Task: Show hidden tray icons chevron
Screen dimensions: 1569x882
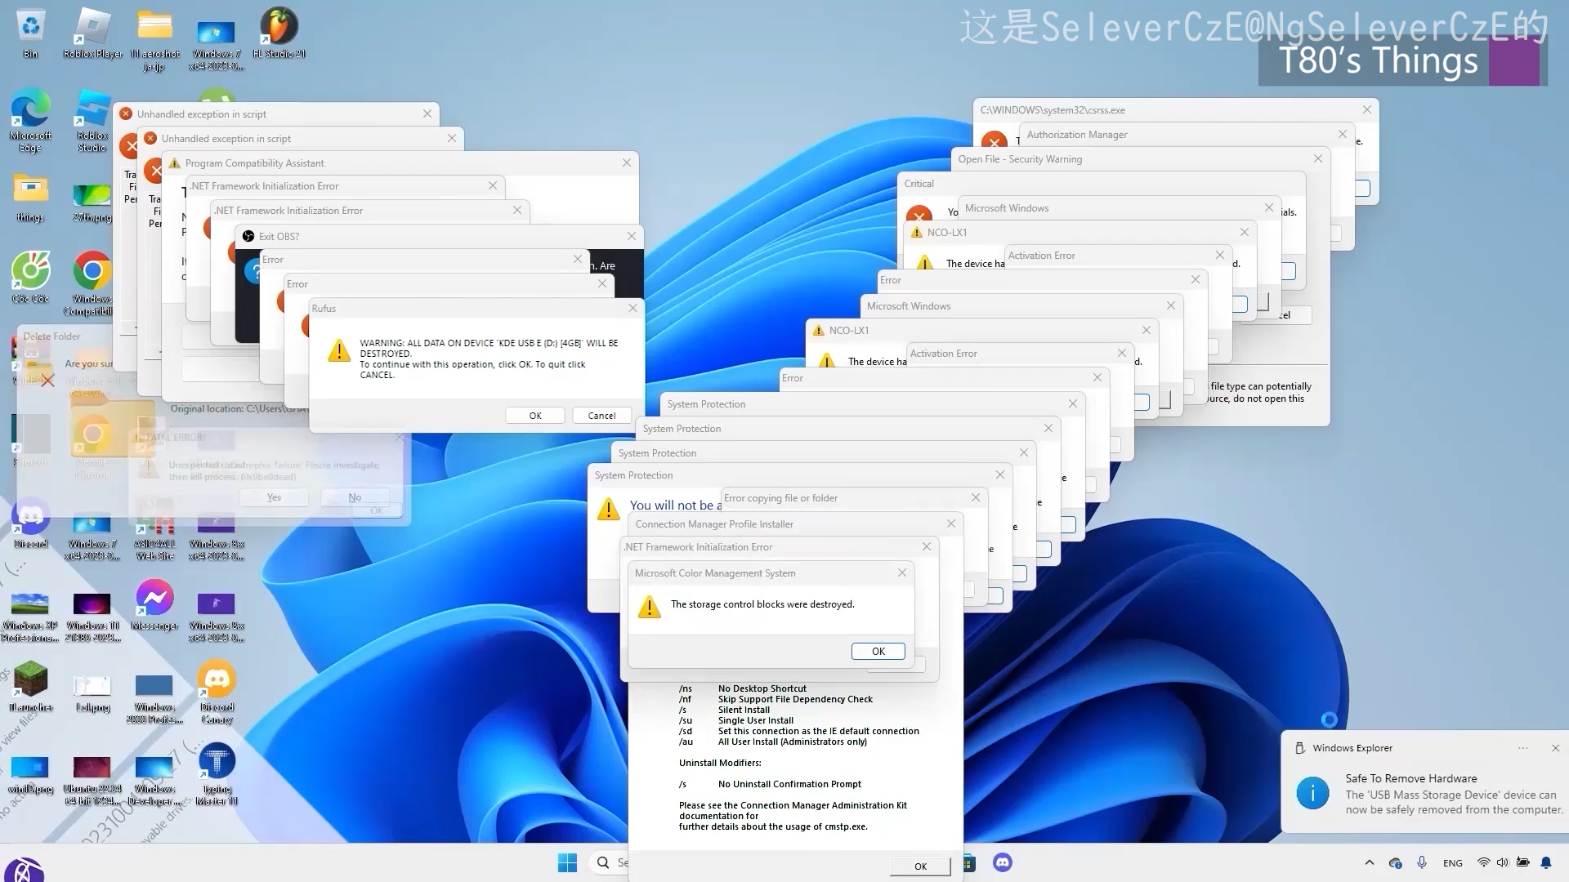Action: [1370, 862]
